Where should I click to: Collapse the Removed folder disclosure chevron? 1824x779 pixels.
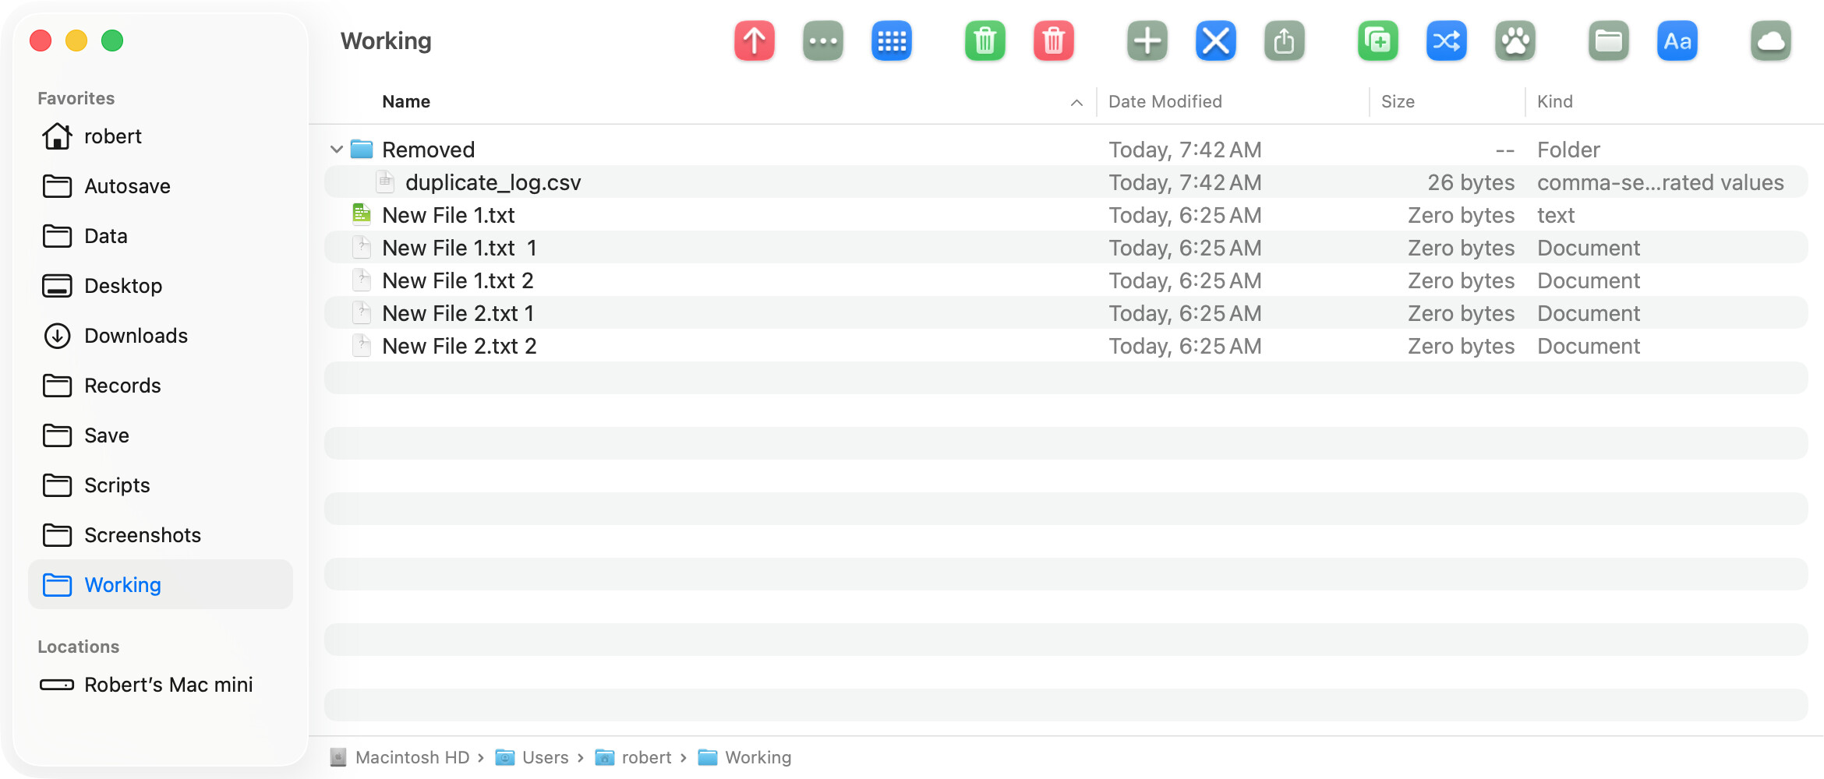pyautogui.click(x=337, y=149)
